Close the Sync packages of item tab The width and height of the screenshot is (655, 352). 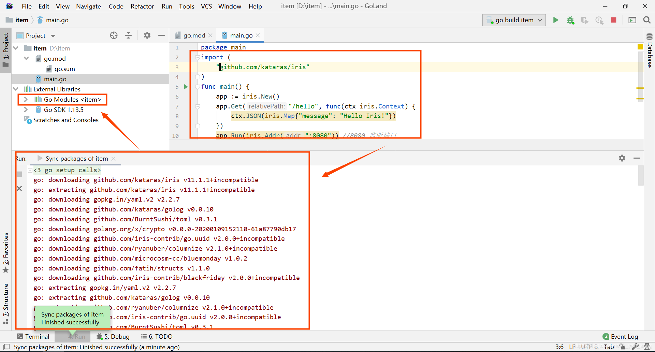click(114, 159)
